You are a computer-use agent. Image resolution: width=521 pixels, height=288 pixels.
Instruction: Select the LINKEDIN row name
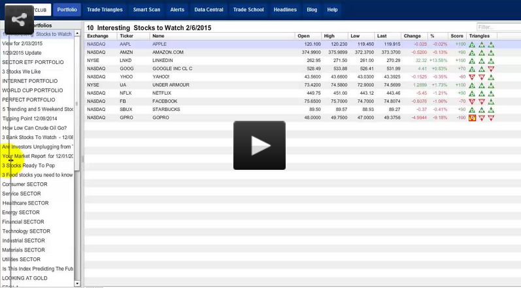163,60
